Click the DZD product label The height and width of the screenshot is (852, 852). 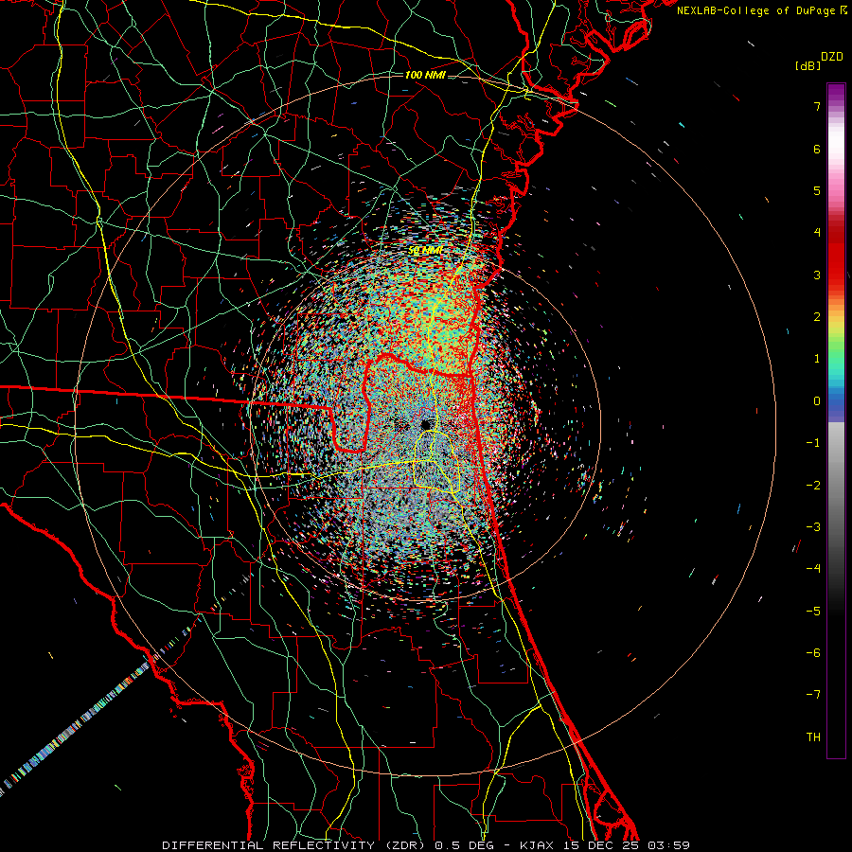[x=832, y=57]
